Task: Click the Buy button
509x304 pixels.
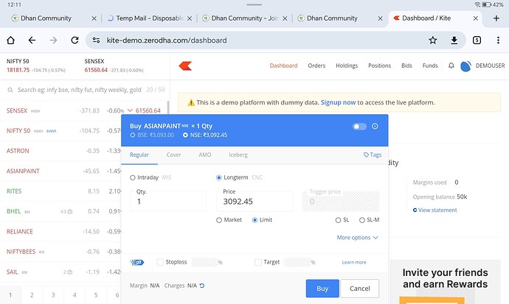Action: coord(322,289)
